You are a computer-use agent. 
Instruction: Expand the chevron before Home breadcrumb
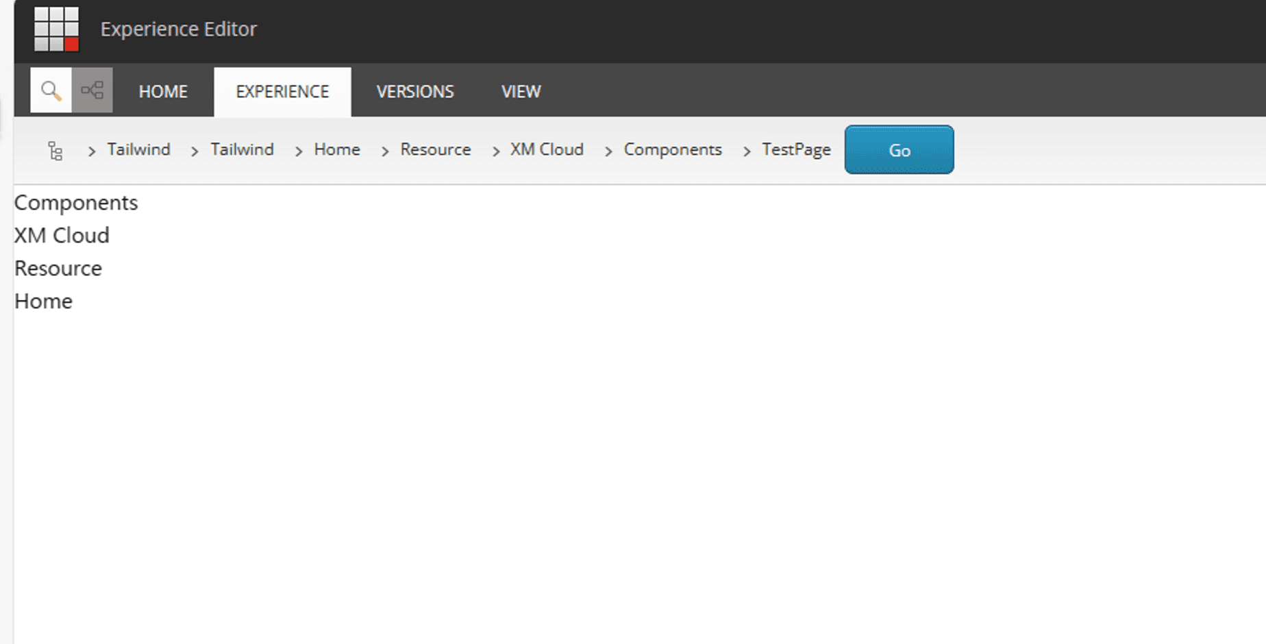coord(299,151)
